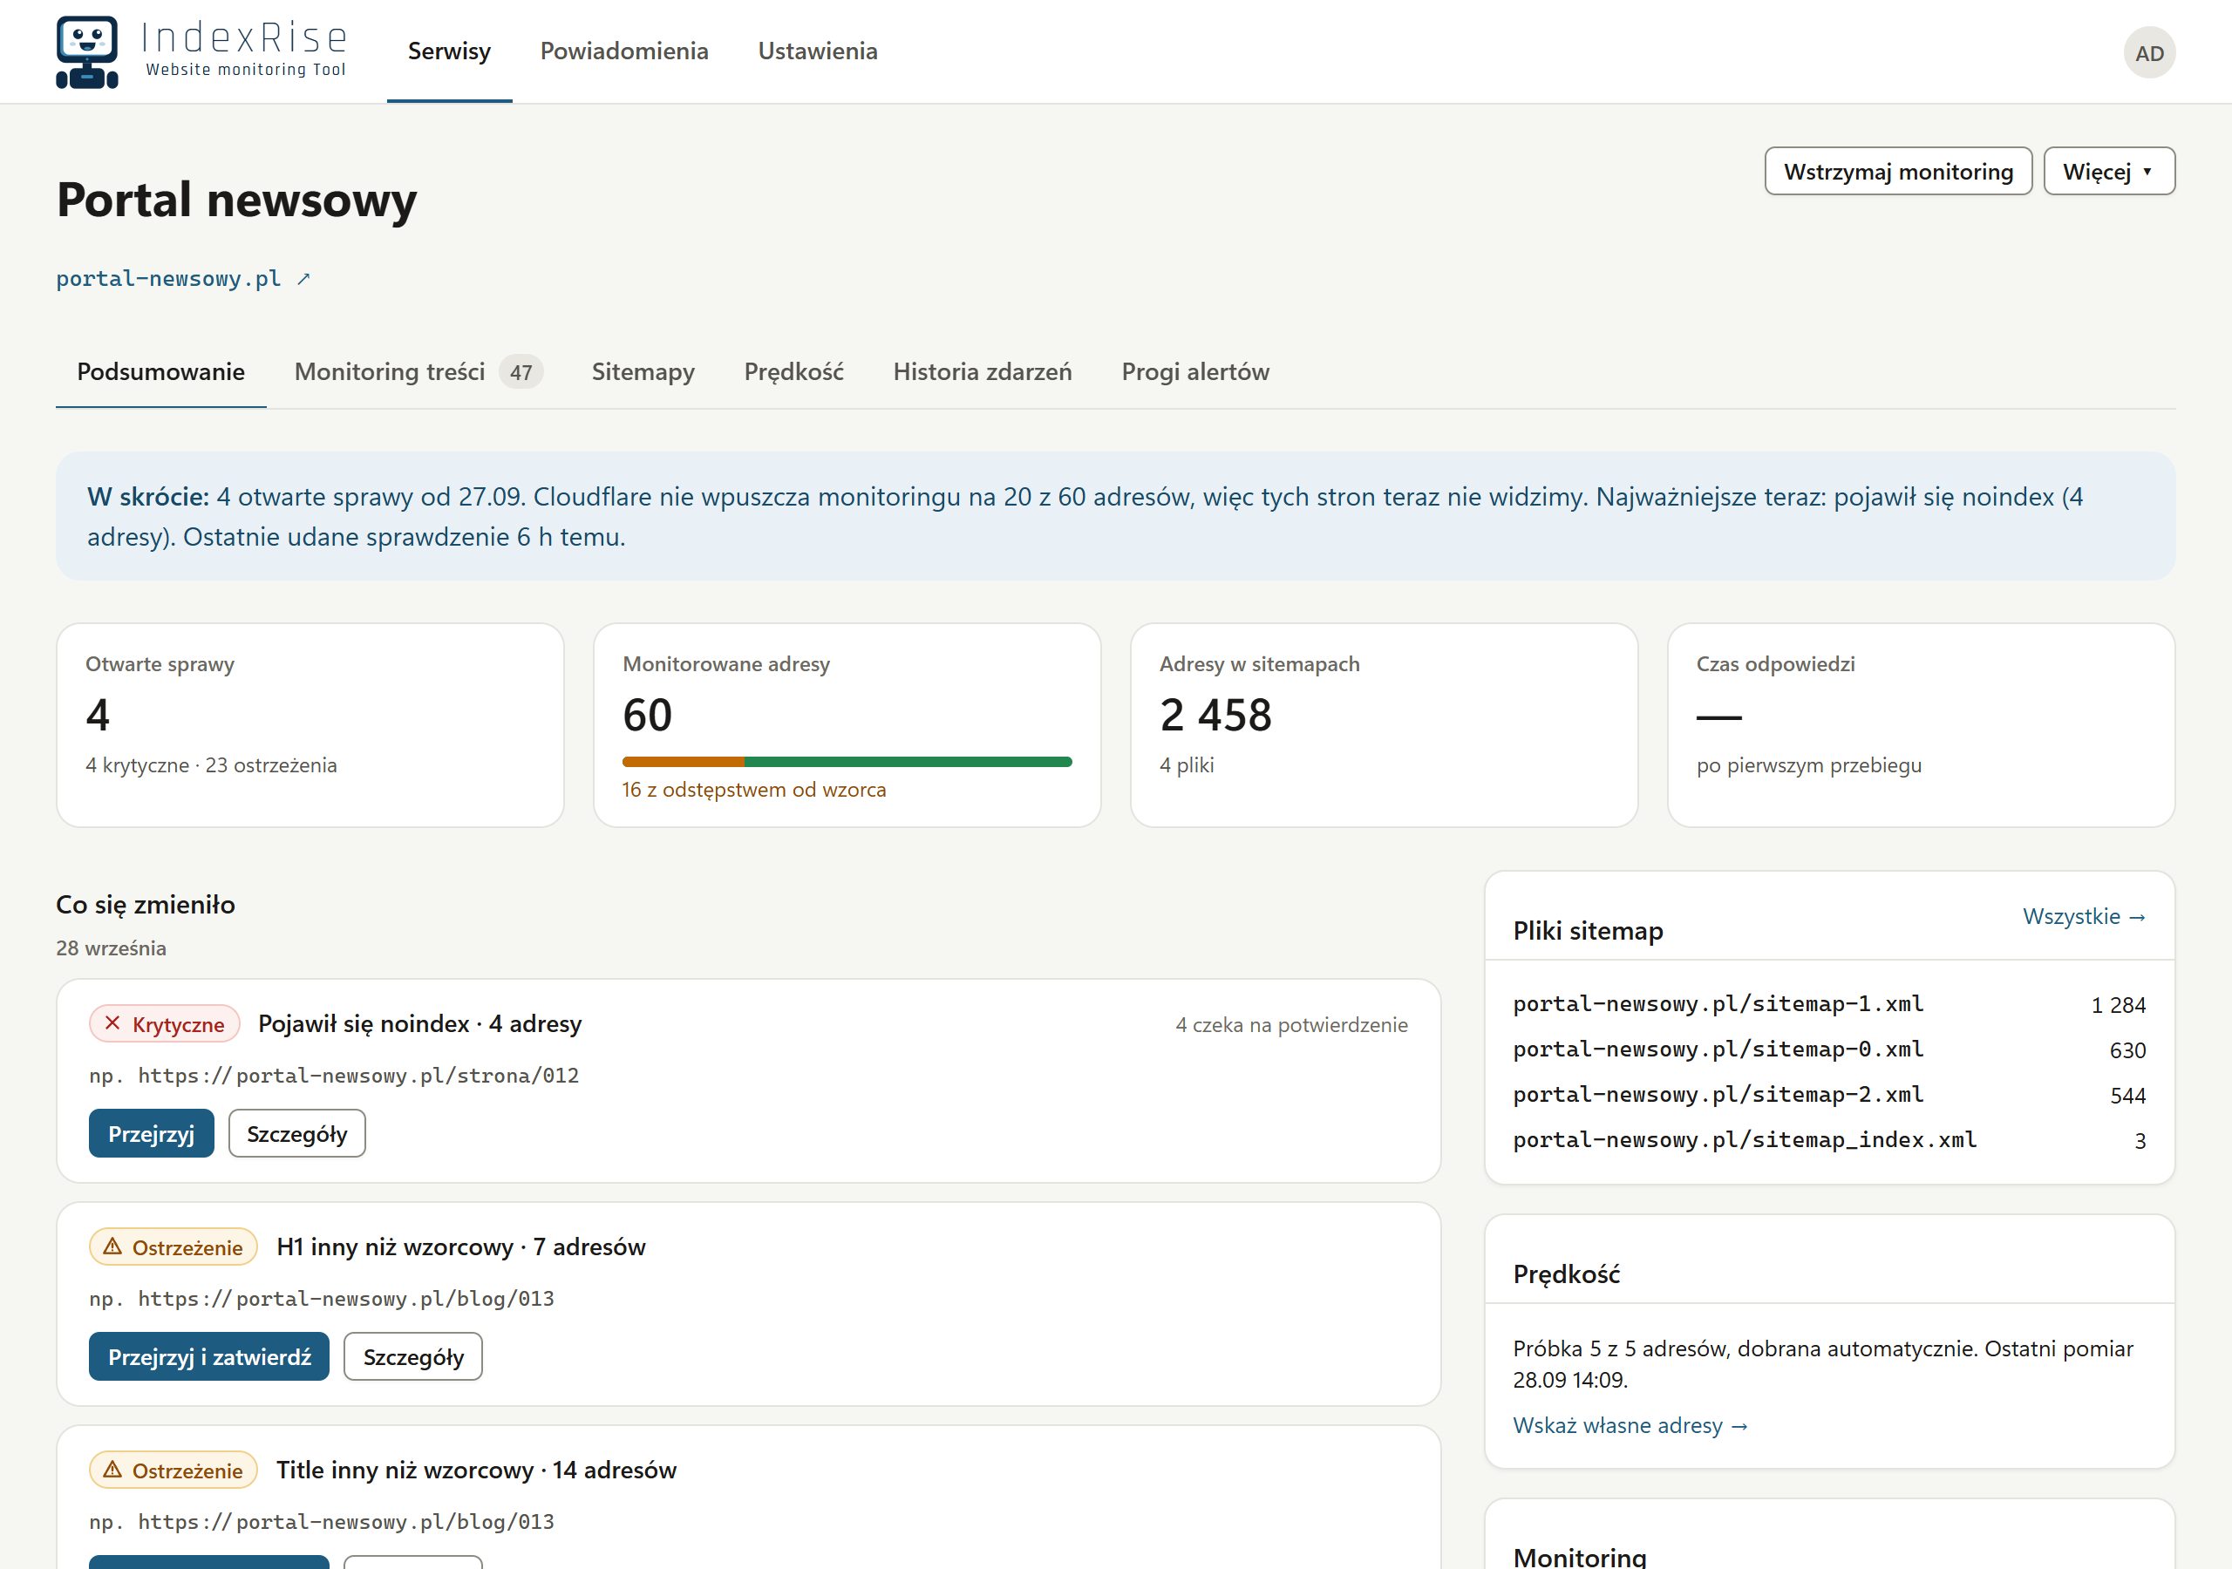This screenshot has width=2232, height=1569.
Task: Click Przejrzyj on the noindex issue
Action: (x=151, y=1133)
